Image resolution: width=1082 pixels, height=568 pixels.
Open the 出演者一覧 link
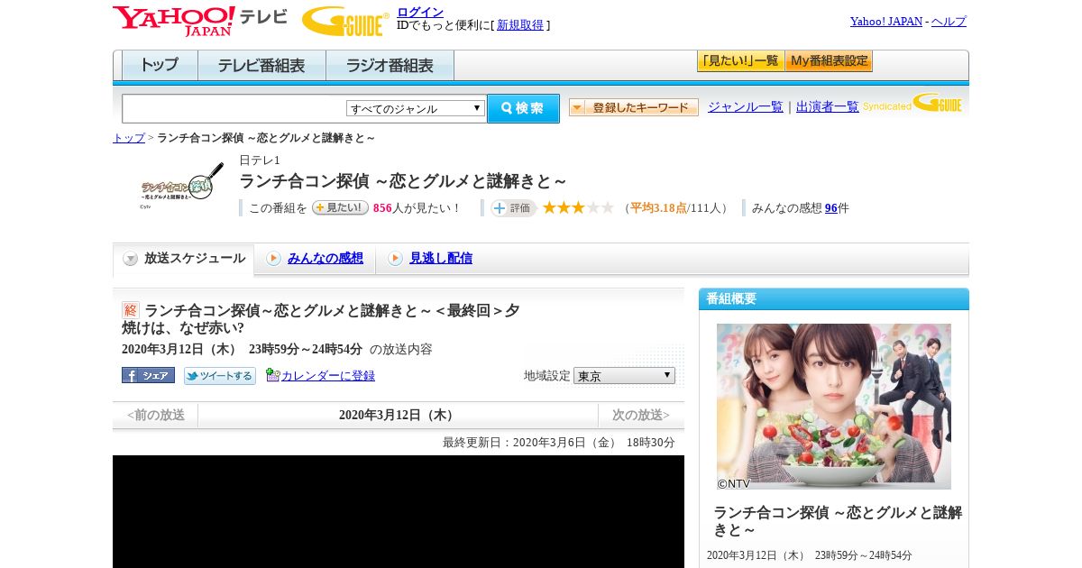coord(828,106)
